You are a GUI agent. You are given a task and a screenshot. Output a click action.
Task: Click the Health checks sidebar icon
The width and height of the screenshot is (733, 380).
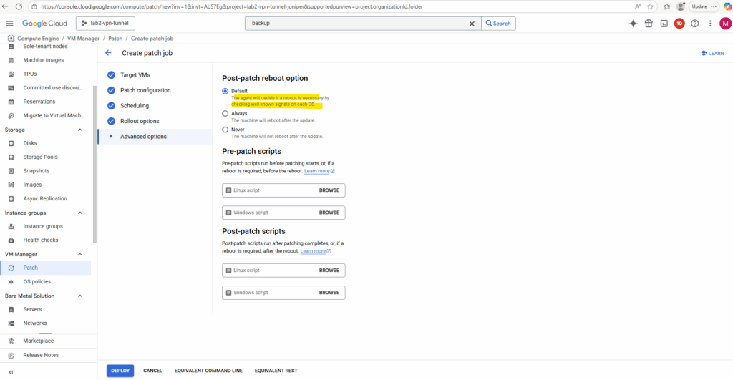[11, 240]
